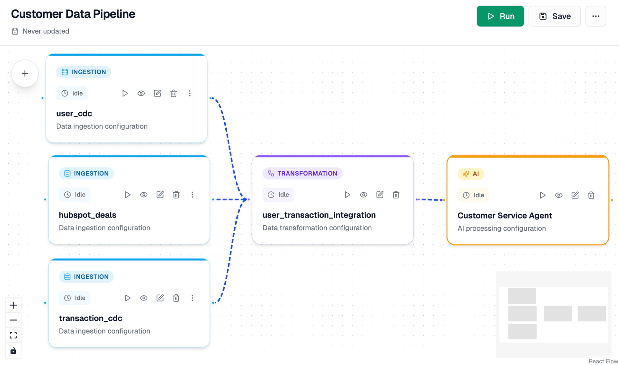
Task: Zoom in on the canvas
Action: coord(13,305)
